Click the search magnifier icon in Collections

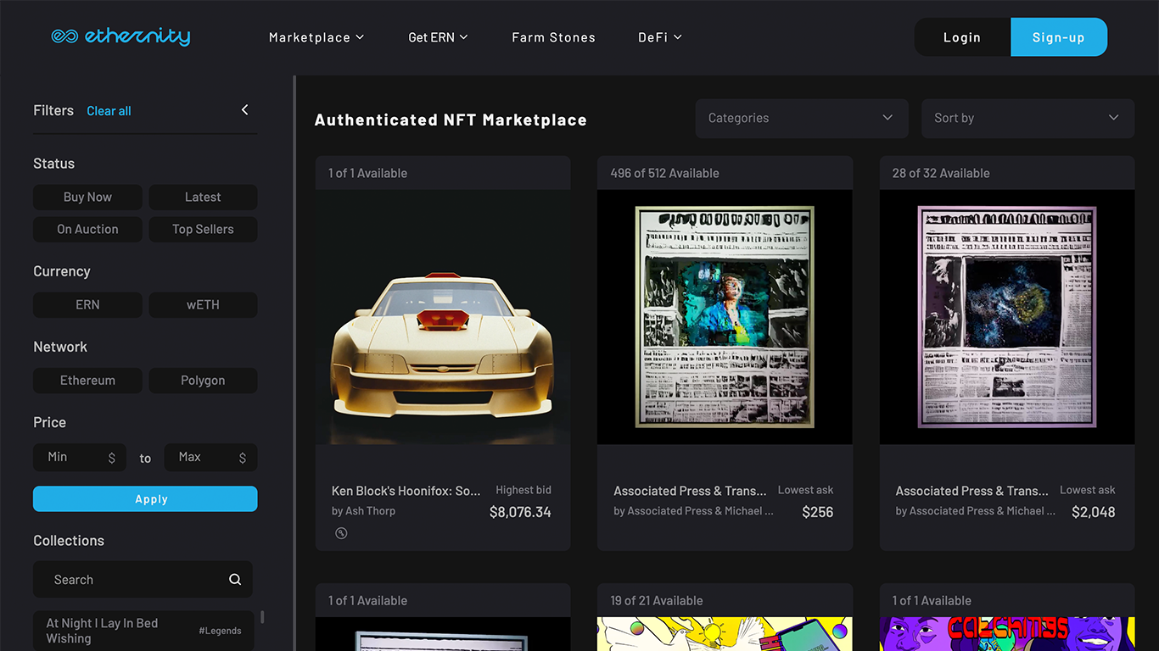click(x=235, y=580)
